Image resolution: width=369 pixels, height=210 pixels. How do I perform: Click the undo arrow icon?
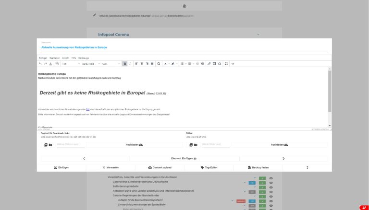(x=40, y=63)
